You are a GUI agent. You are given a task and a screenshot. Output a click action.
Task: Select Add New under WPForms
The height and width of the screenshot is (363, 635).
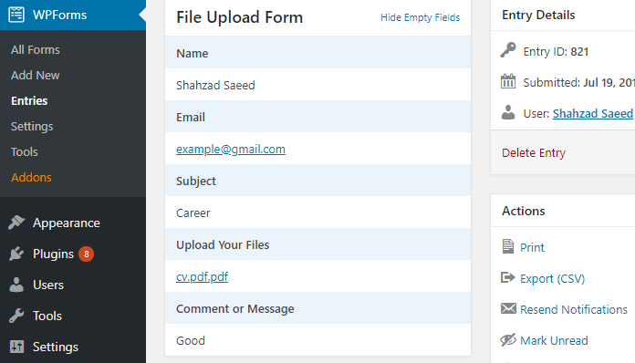point(36,76)
